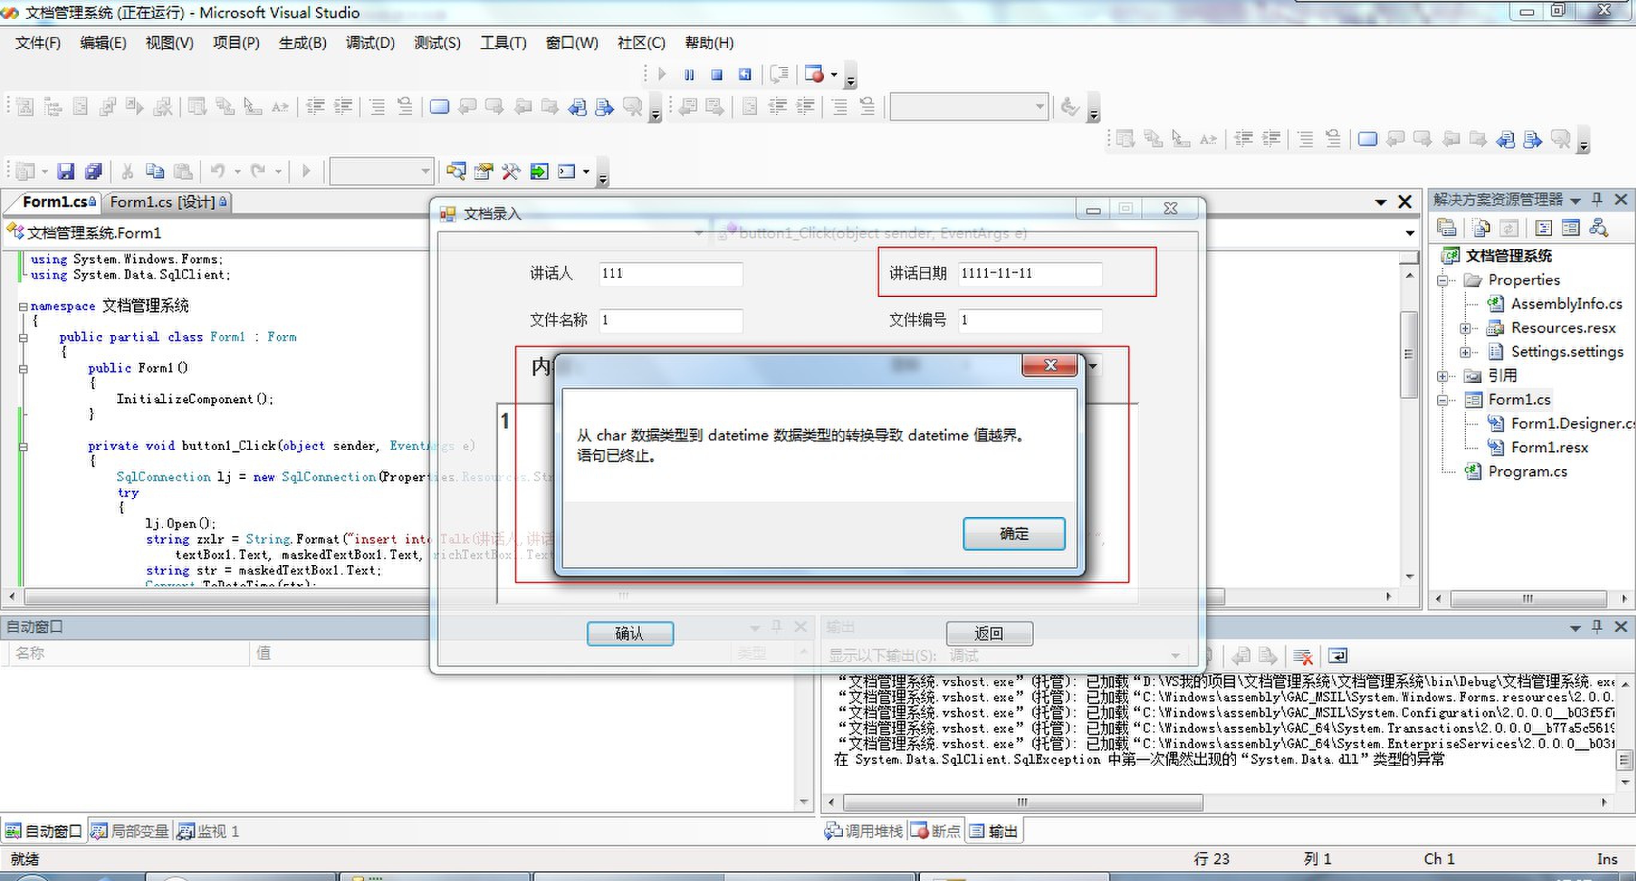Switch to the 监视 1 tab
Screen dimensions: 1636x881
[x=208, y=831]
